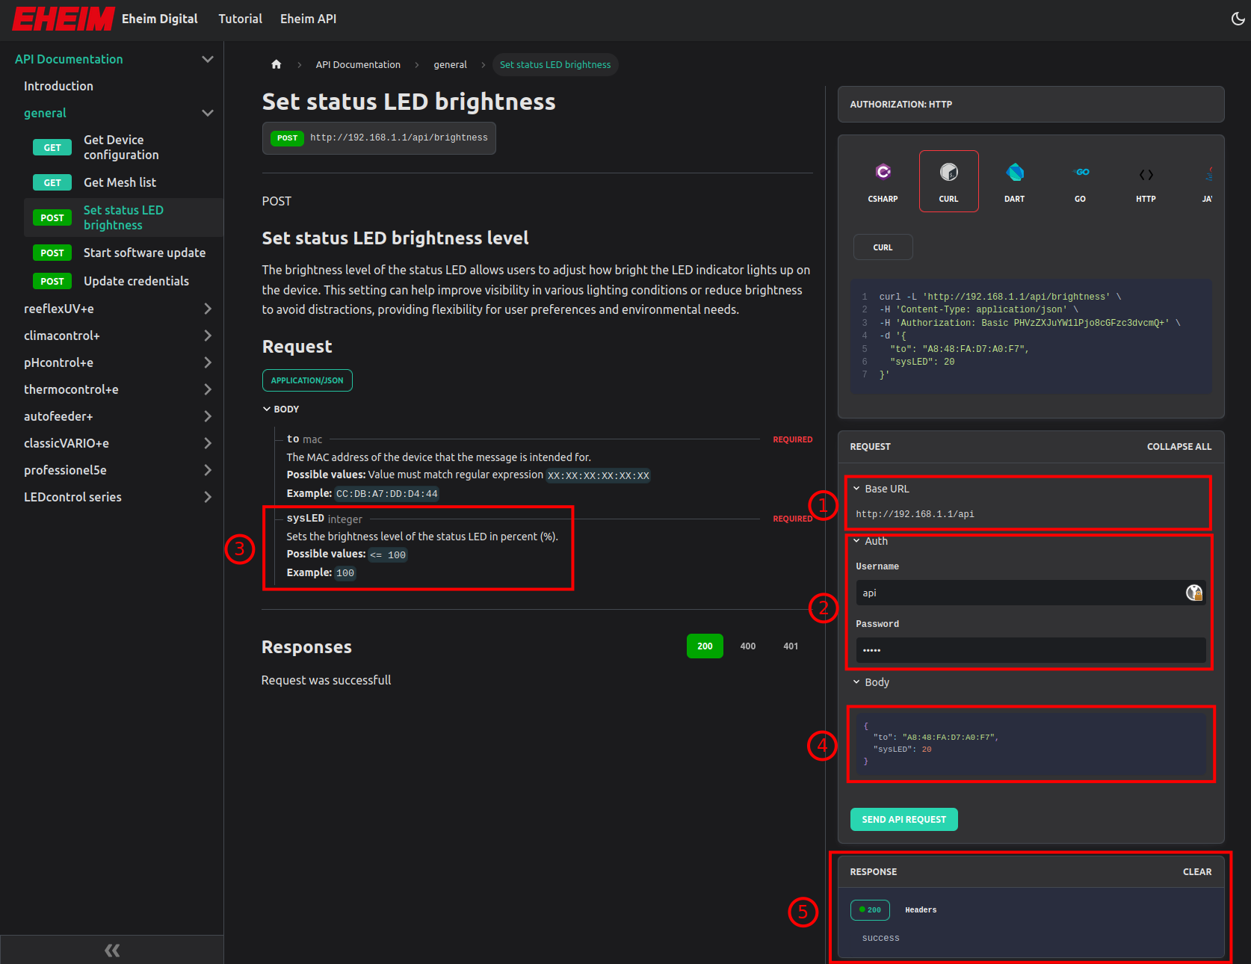Open the Introduction page

click(x=58, y=86)
